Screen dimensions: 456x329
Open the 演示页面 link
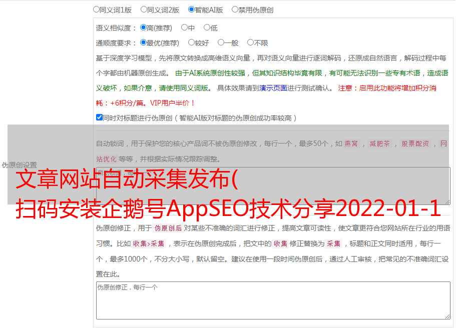pyautogui.click(x=273, y=88)
